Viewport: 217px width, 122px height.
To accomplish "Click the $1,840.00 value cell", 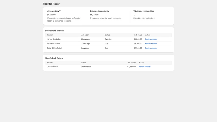I will tap(138, 39).
